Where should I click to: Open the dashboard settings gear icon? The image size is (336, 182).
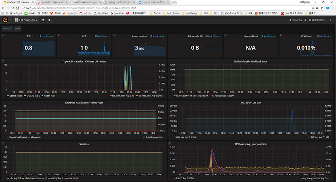(x=49, y=20)
